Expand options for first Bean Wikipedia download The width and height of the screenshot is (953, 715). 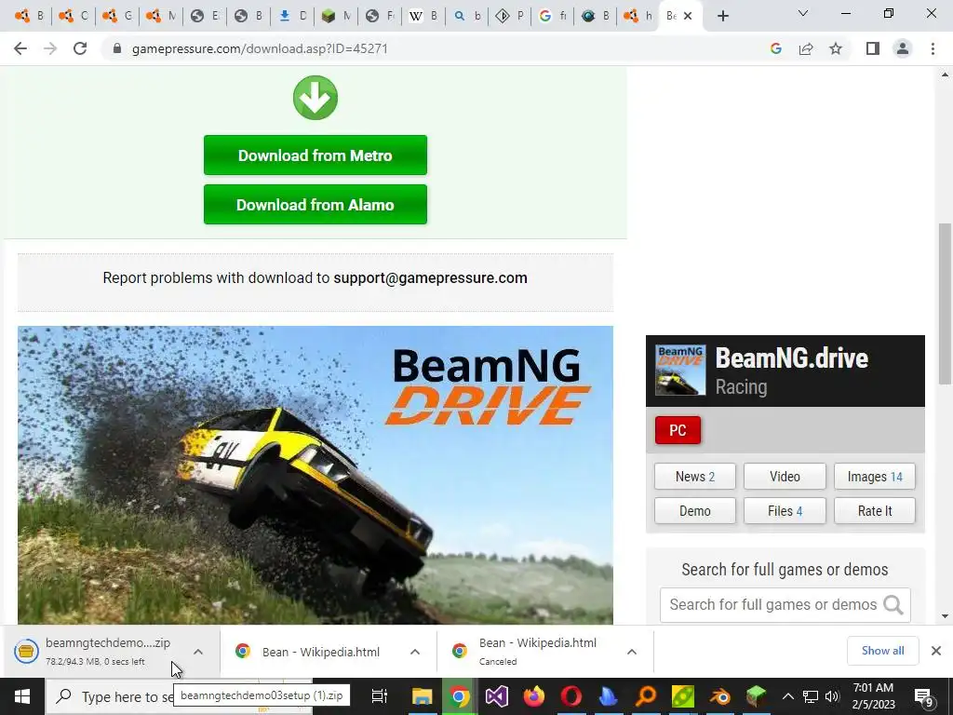415,652
